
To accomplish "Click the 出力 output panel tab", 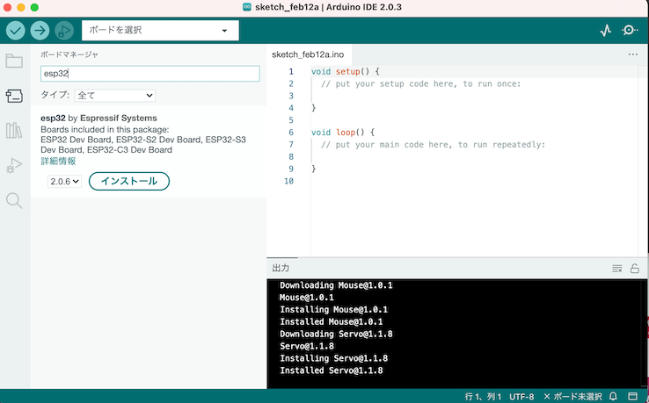I will [281, 268].
